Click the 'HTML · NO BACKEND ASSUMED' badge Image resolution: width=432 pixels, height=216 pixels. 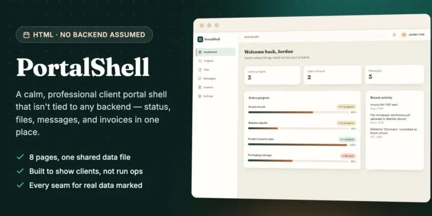click(84, 35)
